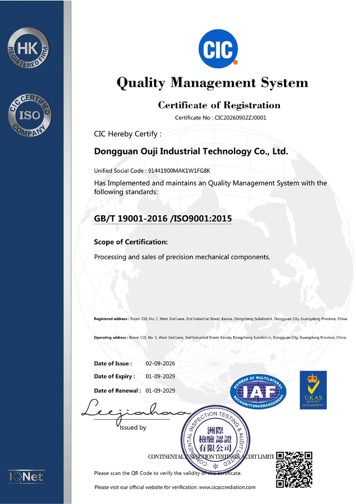Click the IQNet logo

click(26, 476)
